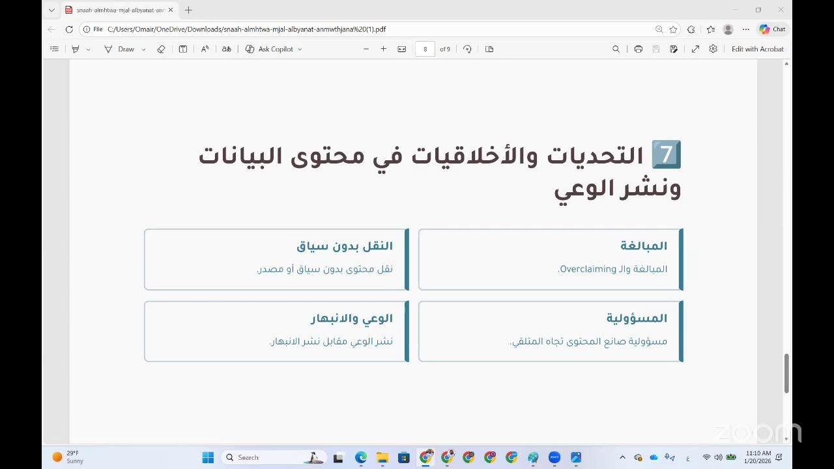Click the Translate icon
The image size is (834, 469).
coord(226,49)
